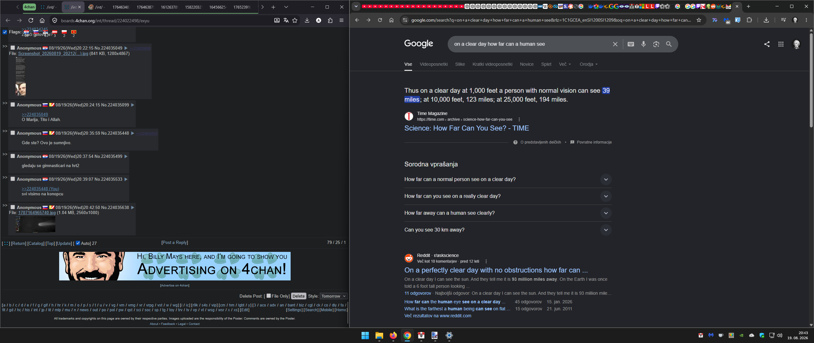814x343 pixels.
Task: Reload the Google search page in Chrome
Action: pos(380,20)
